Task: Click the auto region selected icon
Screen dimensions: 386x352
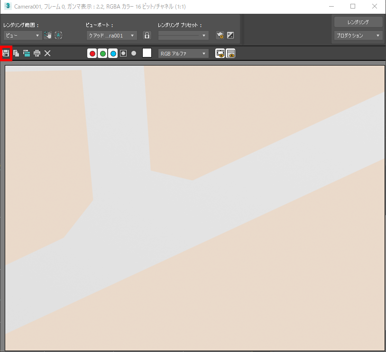Action: click(58, 35)
